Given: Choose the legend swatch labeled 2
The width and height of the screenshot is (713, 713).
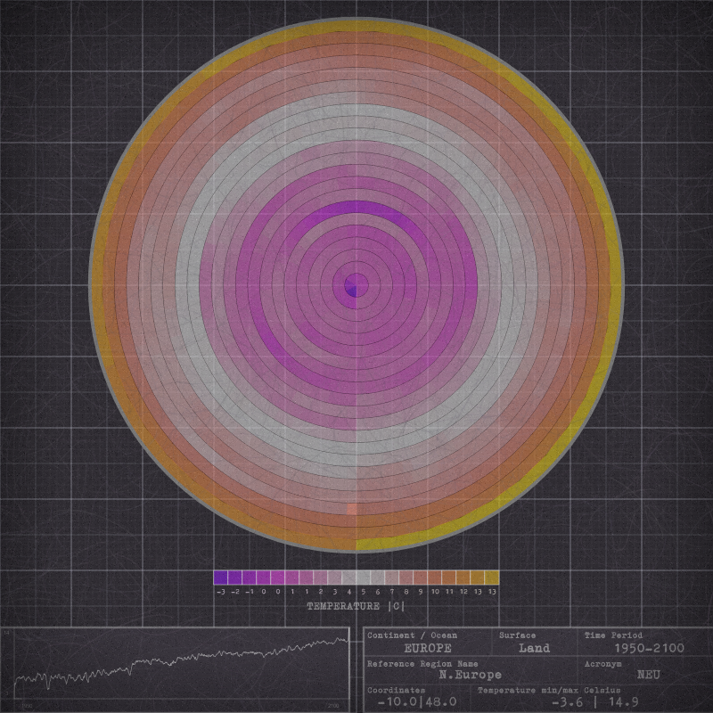Looking at the screenshot, I should pos(321,578).
